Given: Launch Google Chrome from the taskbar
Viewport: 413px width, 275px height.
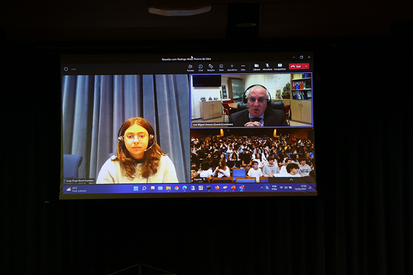Looking at the screenshot, I should pyautogui.click(x=176, y=188).
